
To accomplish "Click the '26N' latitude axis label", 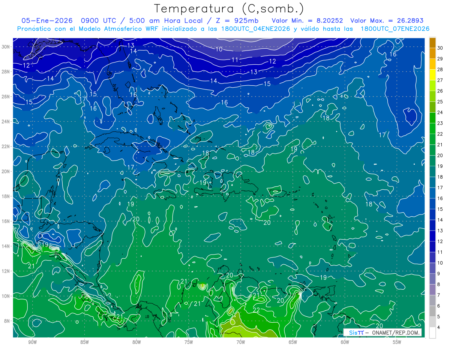I will [x=6, y=96].
